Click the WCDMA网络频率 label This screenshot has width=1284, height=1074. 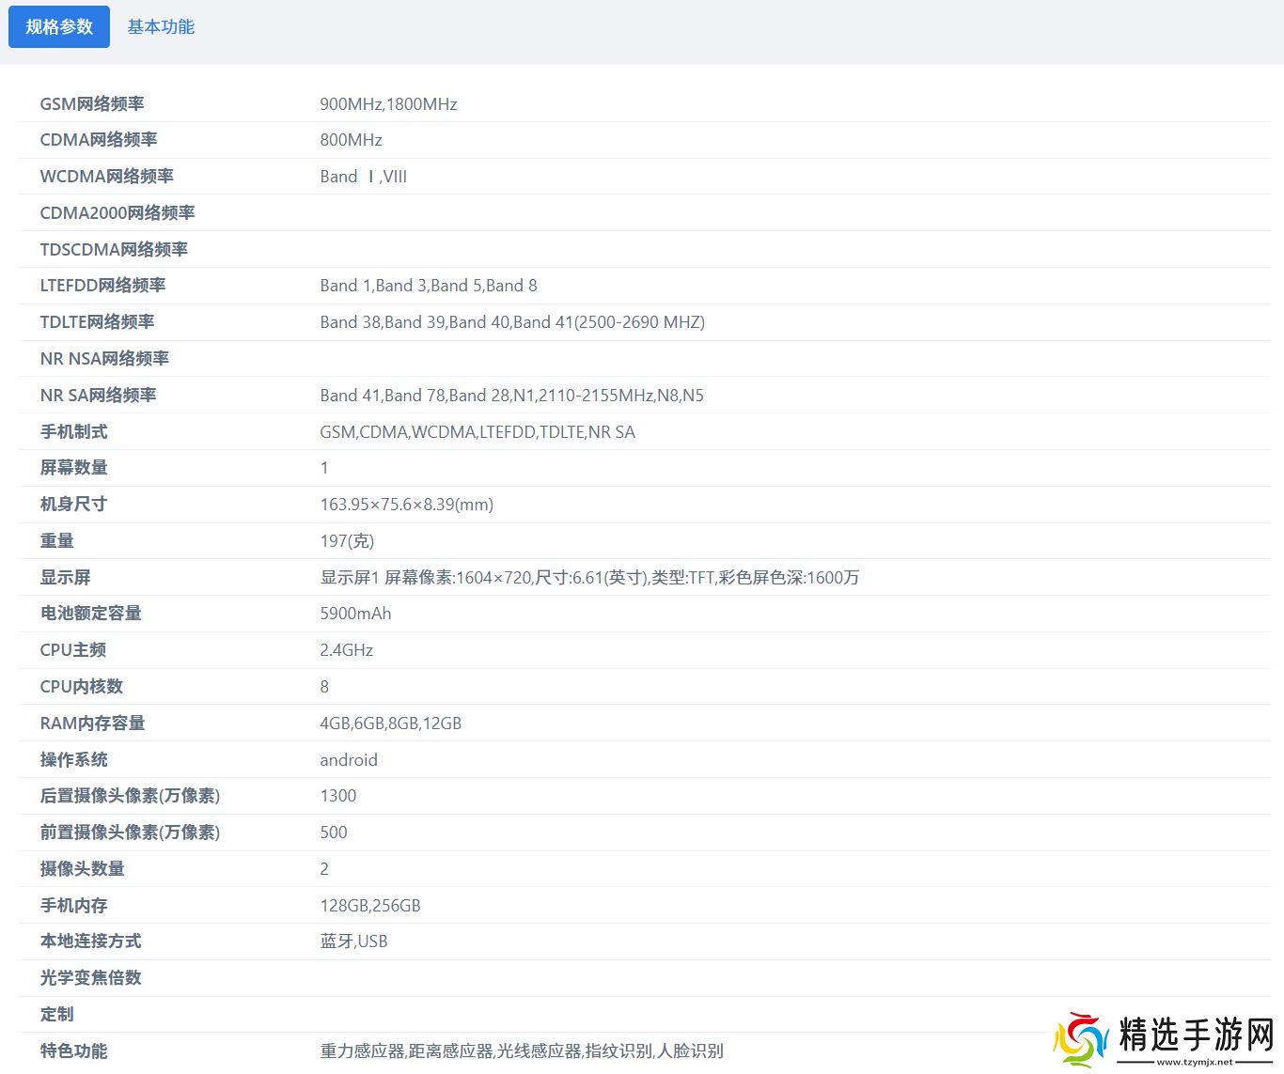pyautogui.click(x=106, y=177)
